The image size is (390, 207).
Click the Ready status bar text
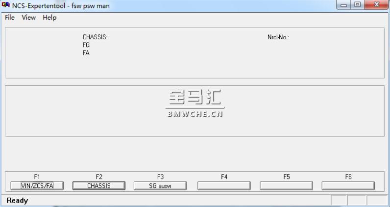pos(17,201)
